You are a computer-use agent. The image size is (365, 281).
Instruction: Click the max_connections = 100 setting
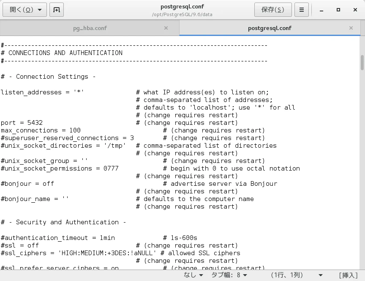point(41,130)
